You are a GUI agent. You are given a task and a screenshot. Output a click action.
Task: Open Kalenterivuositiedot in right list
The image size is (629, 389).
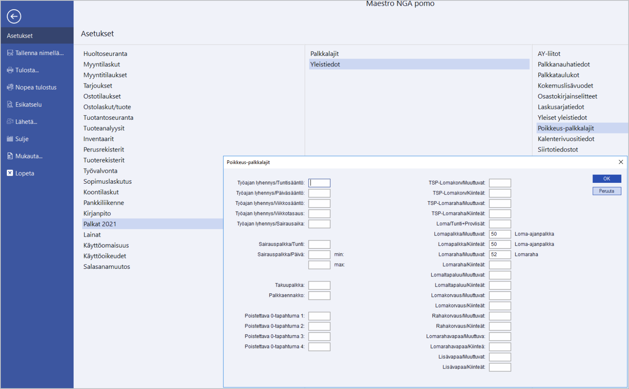pos(565,139)
